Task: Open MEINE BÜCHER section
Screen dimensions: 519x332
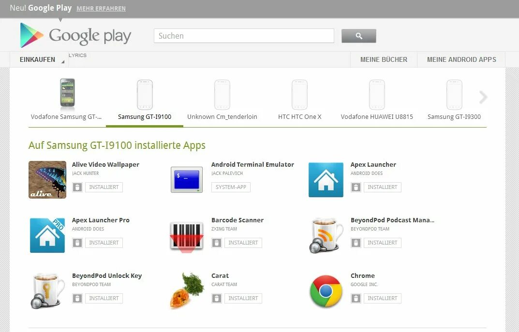Action: tap(384, 59)
